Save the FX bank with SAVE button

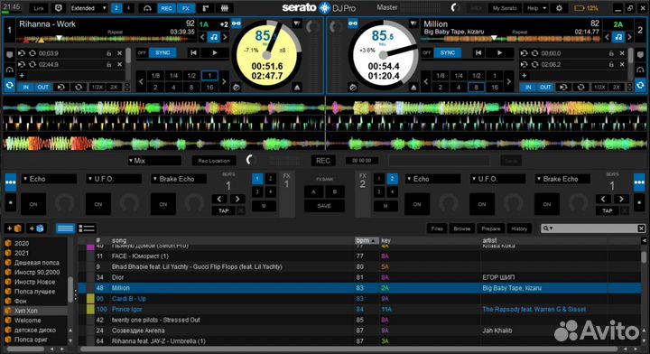324,206
